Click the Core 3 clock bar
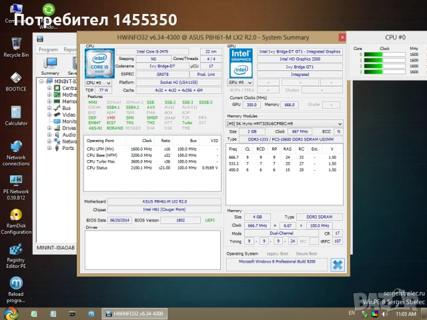427x320 pixels. [x=384, y=72]
